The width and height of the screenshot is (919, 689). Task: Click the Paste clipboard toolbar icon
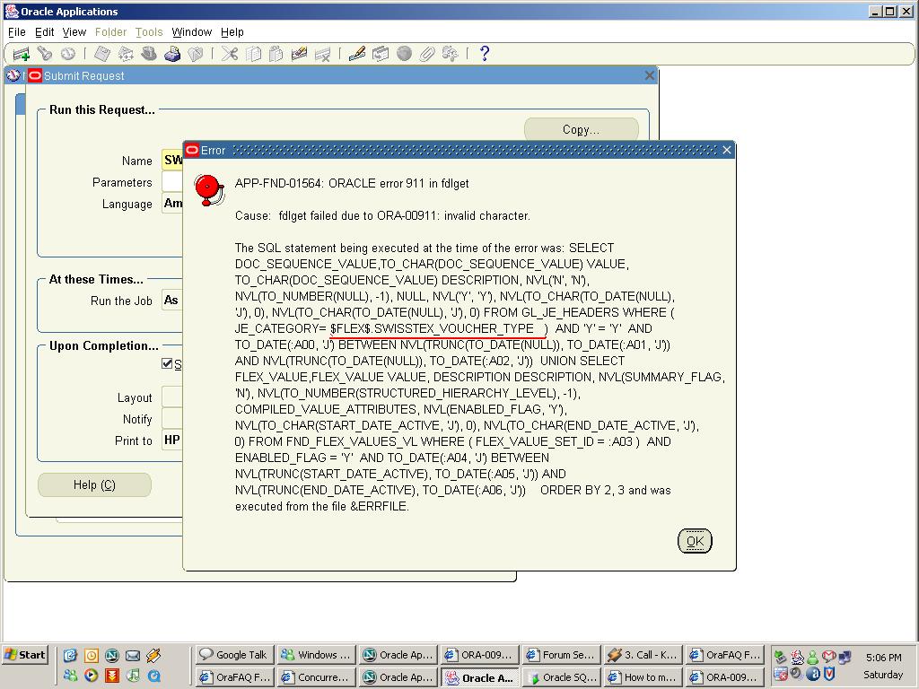click(276, 54)
